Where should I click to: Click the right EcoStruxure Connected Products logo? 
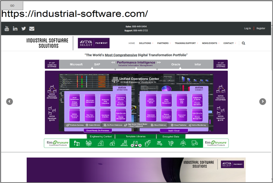coord(216,143)
